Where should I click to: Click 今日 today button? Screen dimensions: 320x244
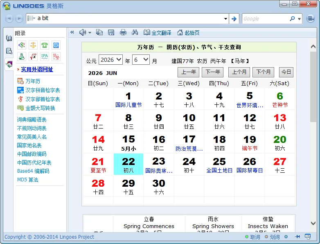tap(286, 72)
